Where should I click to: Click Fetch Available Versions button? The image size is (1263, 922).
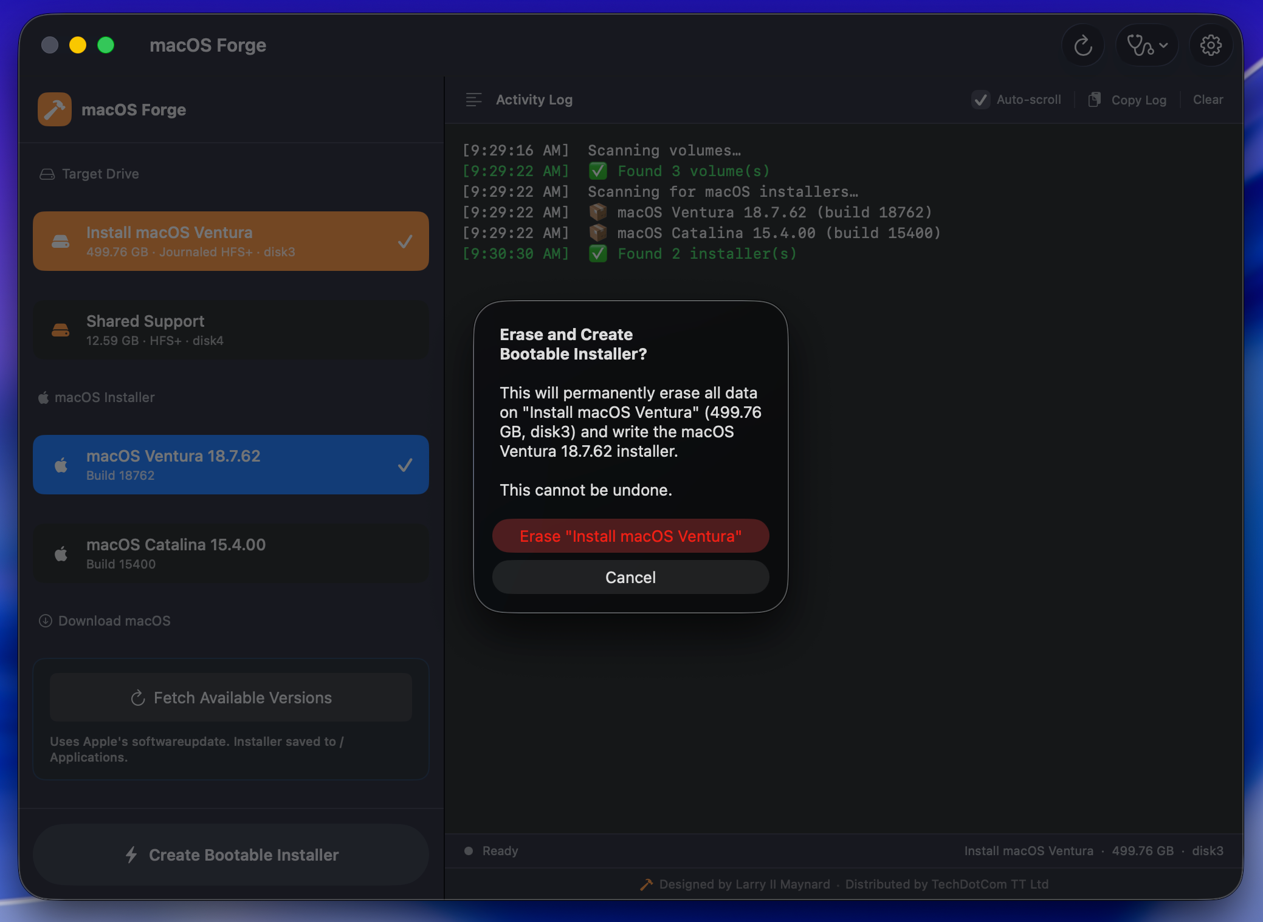coord(231,697)
